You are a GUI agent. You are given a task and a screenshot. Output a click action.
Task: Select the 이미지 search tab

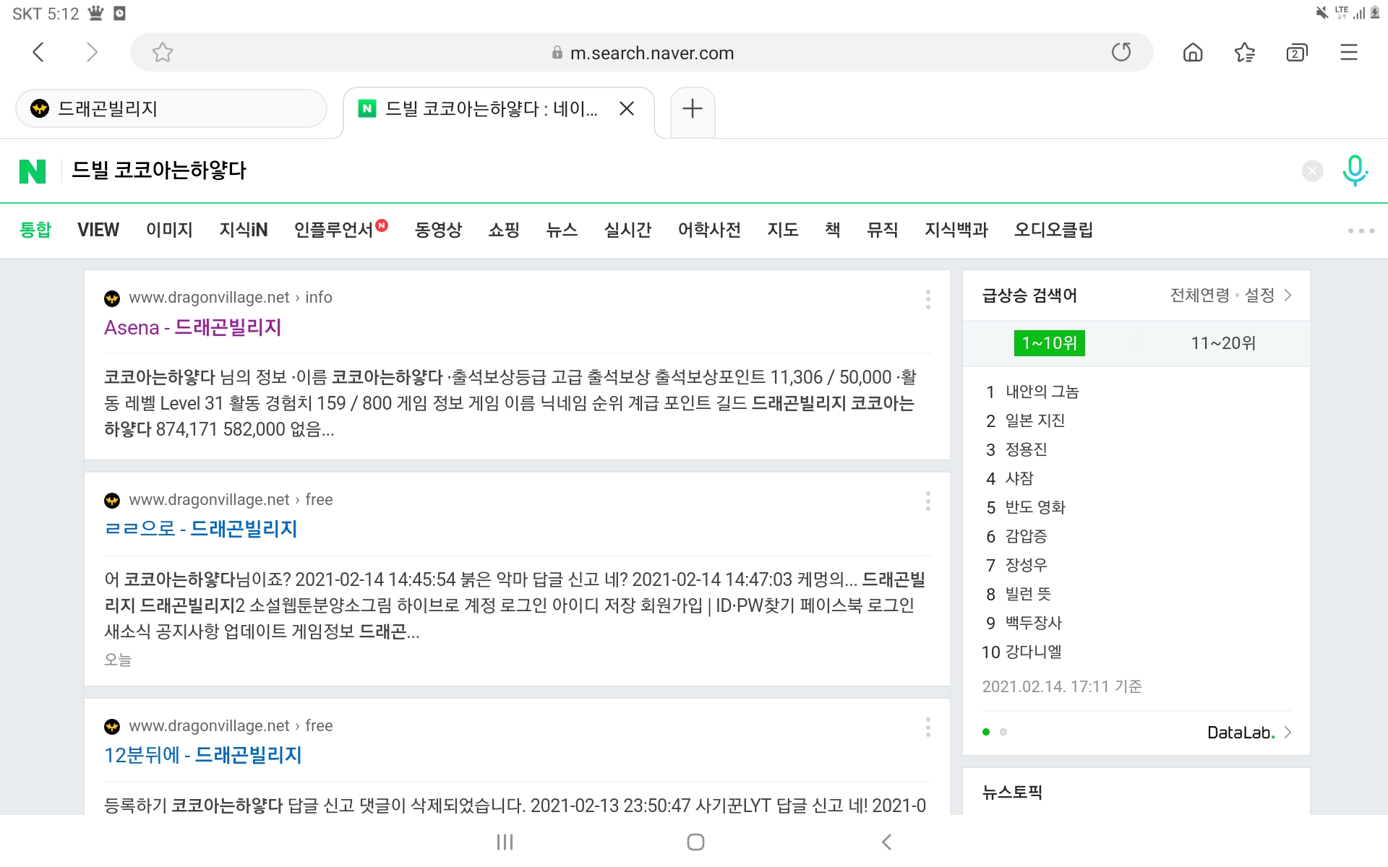[169, 230]
